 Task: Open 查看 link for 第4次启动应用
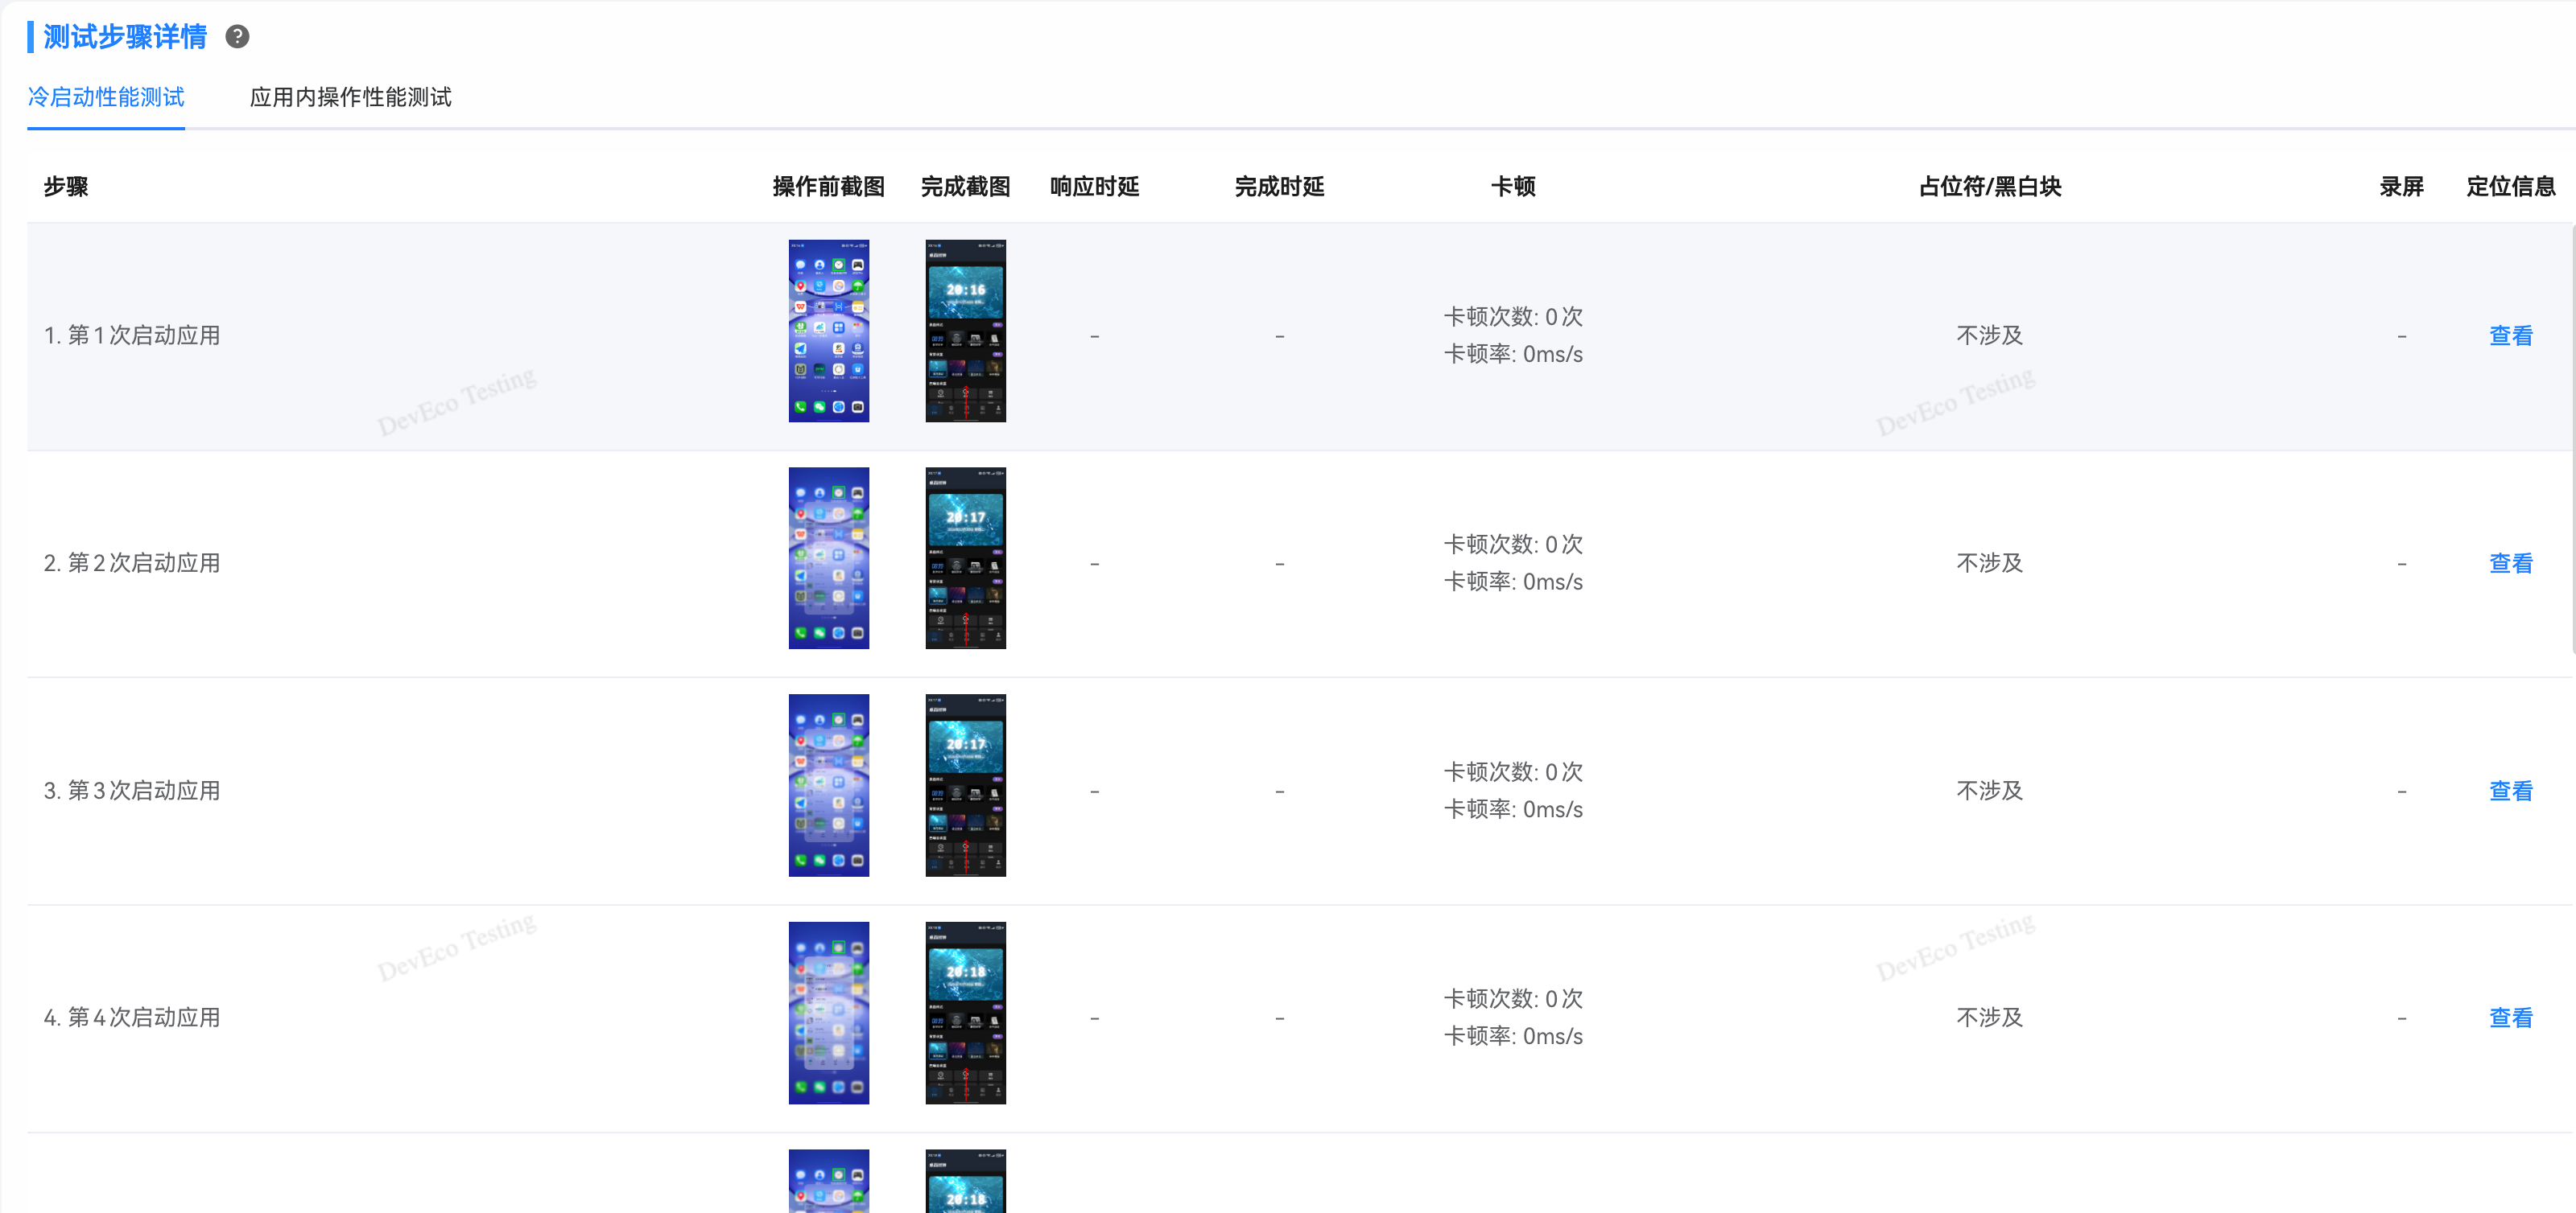tap(2510, 1018)
